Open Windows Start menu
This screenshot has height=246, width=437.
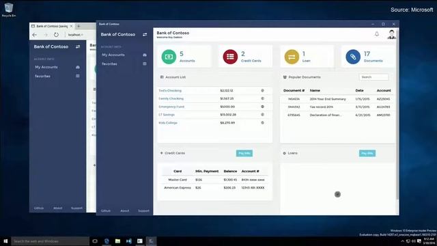5,241
